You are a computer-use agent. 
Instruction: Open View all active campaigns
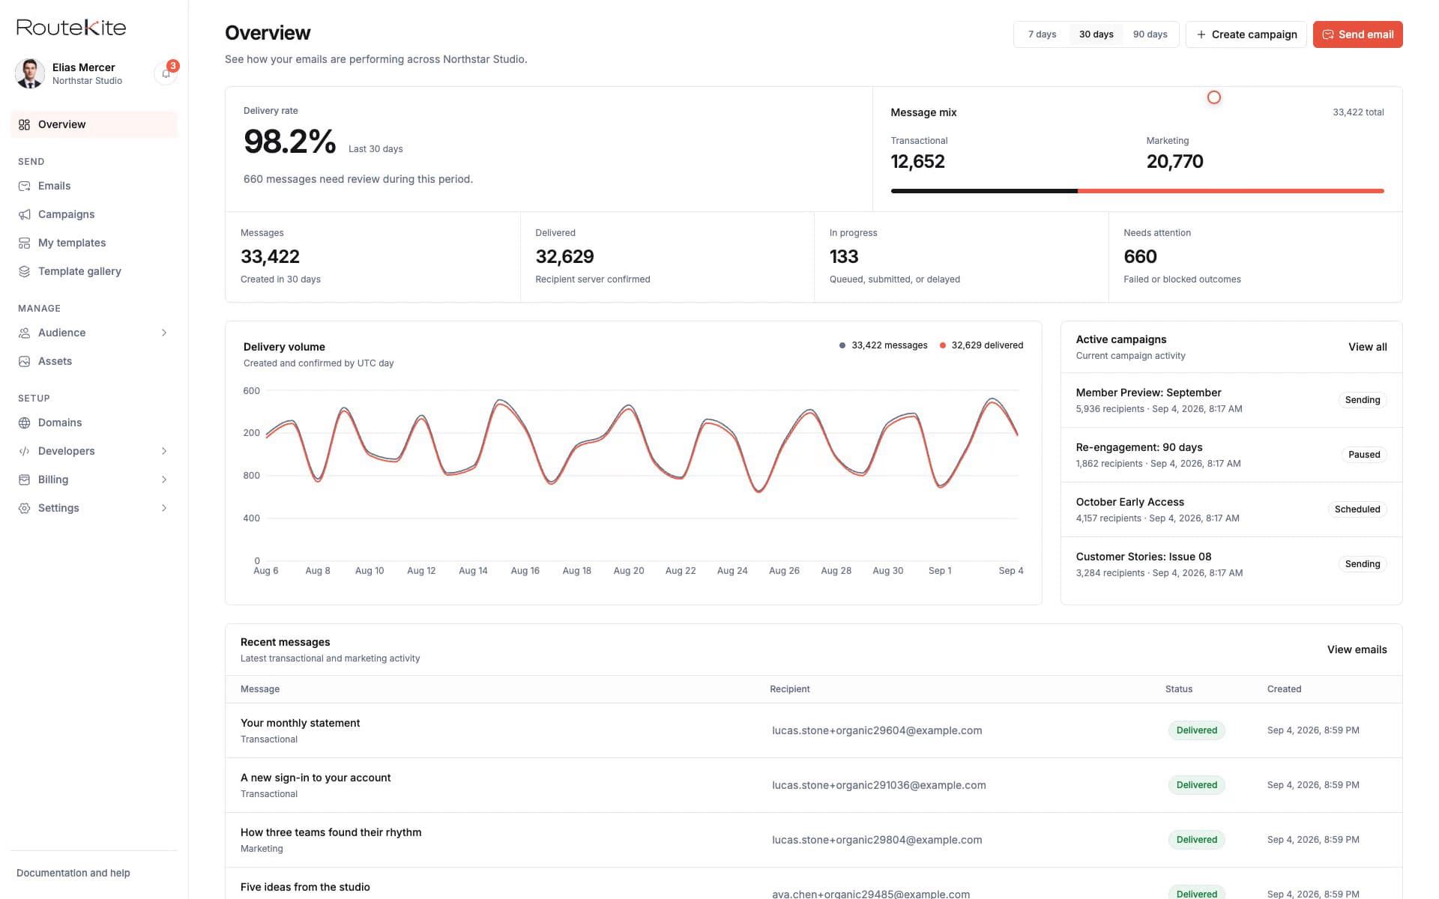1367,347
